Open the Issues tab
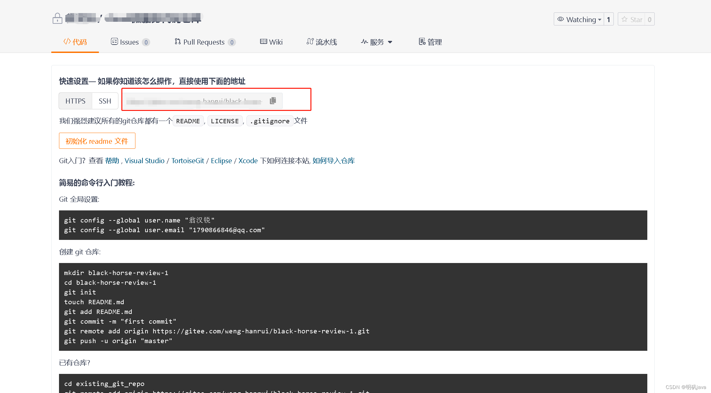This screenshot has width=711, height=393. [130, 42]
